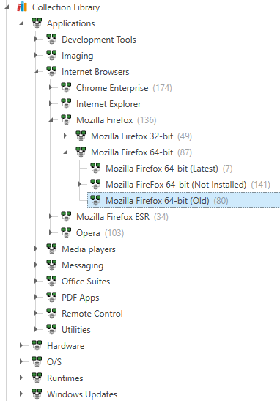The width and height of the screenshot is (280, 401).
Task: Expand the Mozilla Firefox 32-bit arrow
Action: (x=65, y=136)
